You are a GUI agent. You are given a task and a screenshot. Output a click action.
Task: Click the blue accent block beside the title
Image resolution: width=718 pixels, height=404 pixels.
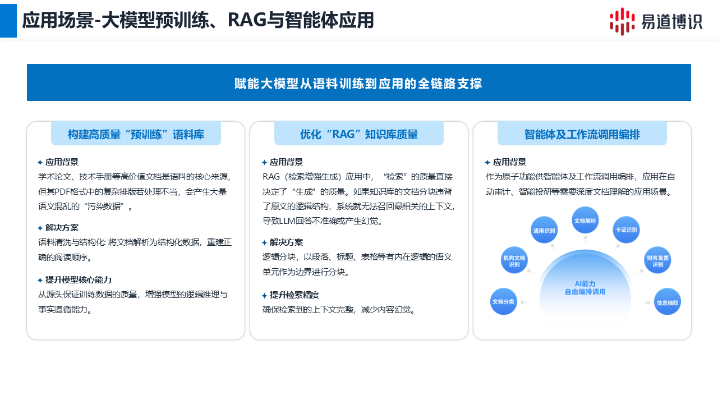[x=8, y=21]
